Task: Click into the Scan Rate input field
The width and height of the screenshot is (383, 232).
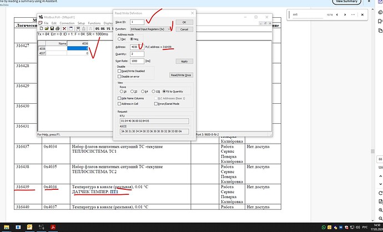Action: tap(137, 61)
